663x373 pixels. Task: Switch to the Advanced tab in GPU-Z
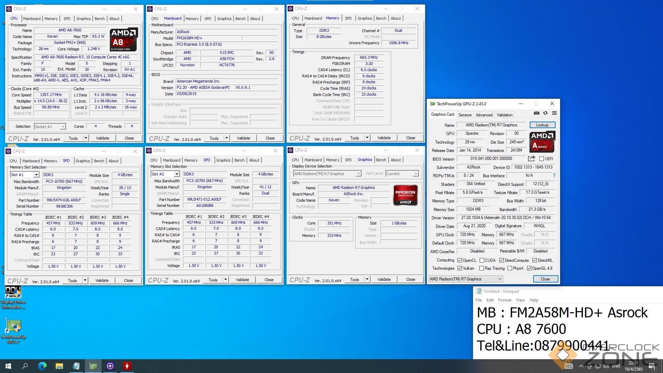[484, 115]
